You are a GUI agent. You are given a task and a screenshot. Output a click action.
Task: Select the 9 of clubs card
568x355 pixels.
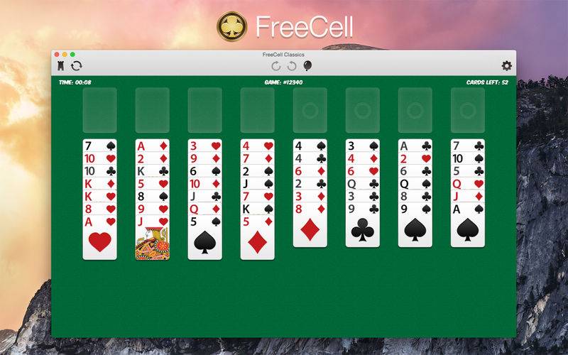click(x=363, y=225)
